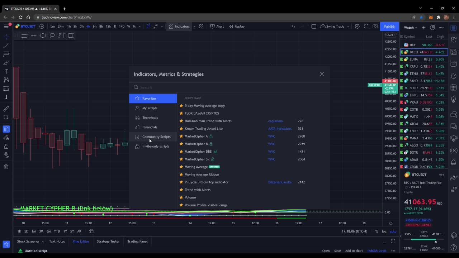Toggle star on MarketCipher B
Viewport: 459px width, 258px height.
click(x=181, y=144)
